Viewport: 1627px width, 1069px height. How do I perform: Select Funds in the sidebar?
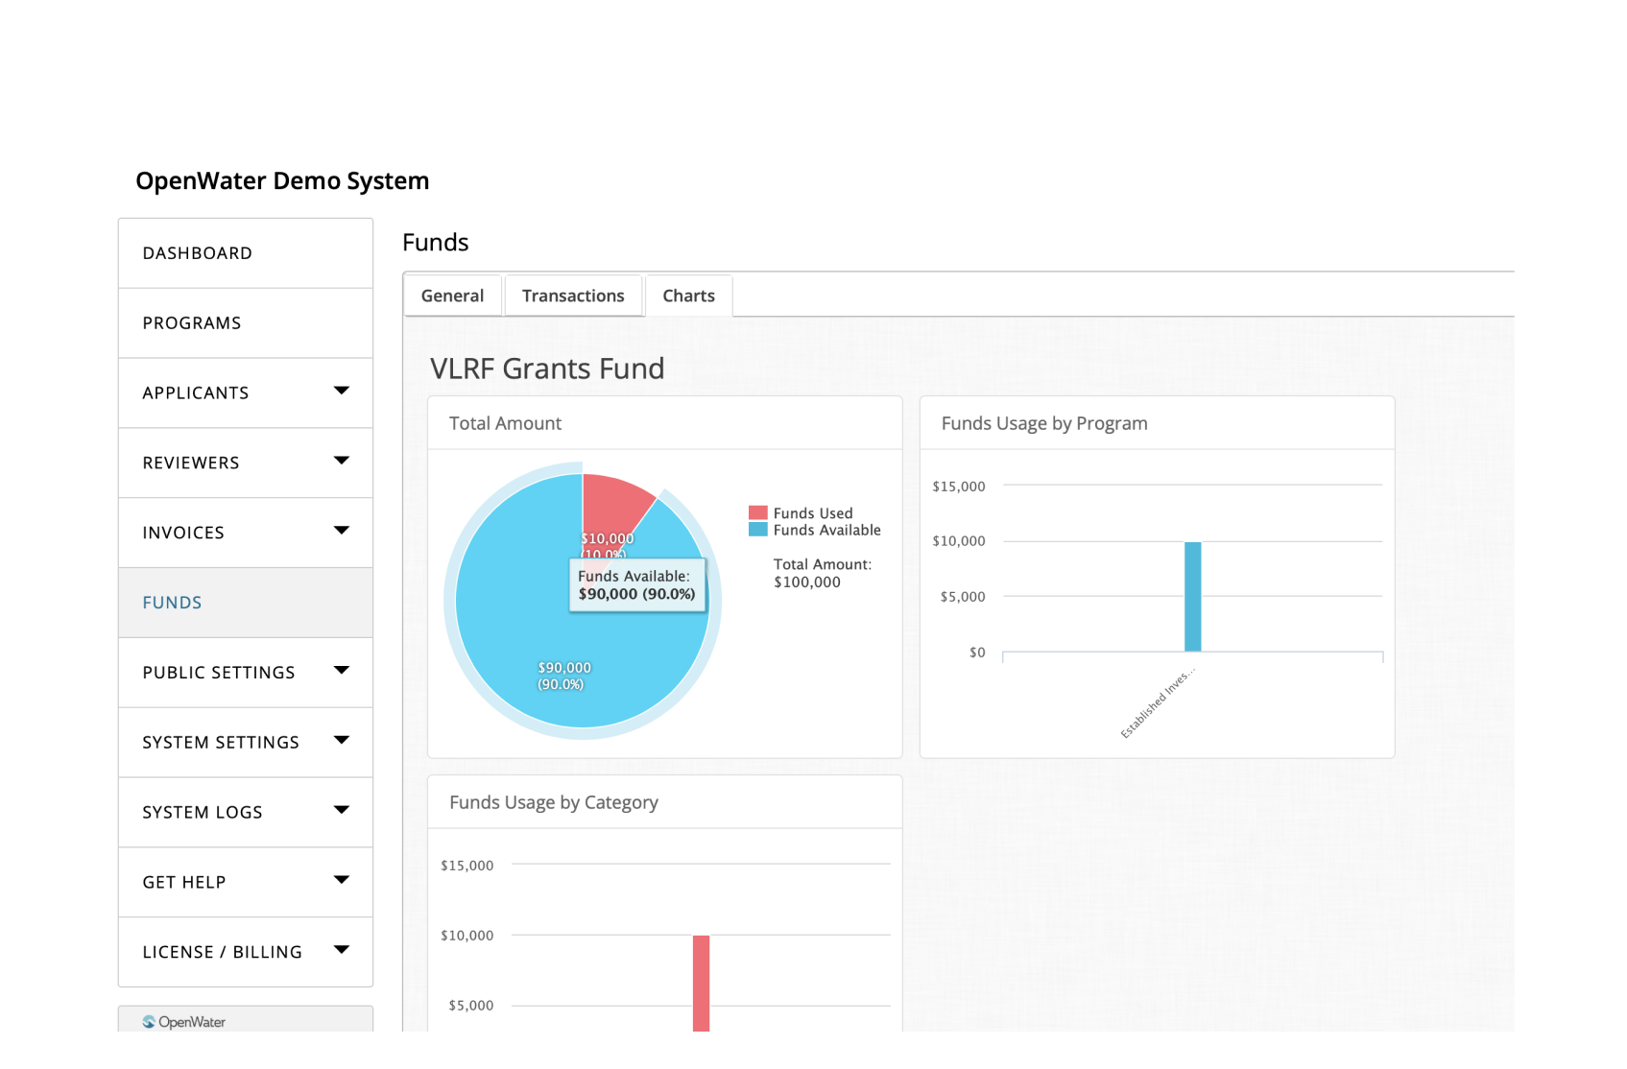coord(173,603)
